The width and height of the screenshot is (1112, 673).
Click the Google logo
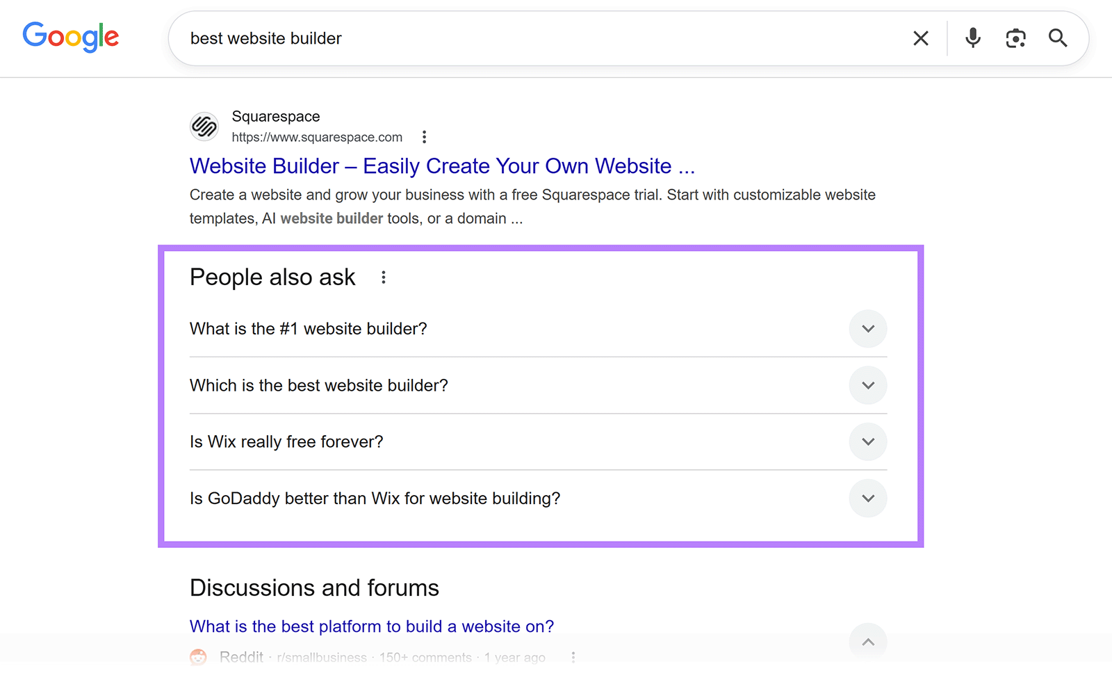70,38
